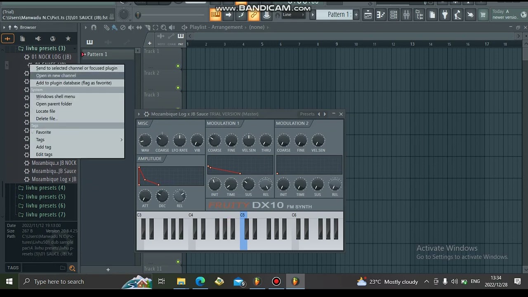Open File Explorer from Windows taskbar
The width and height of the screenshot is (528, 297).
point(181,282)
